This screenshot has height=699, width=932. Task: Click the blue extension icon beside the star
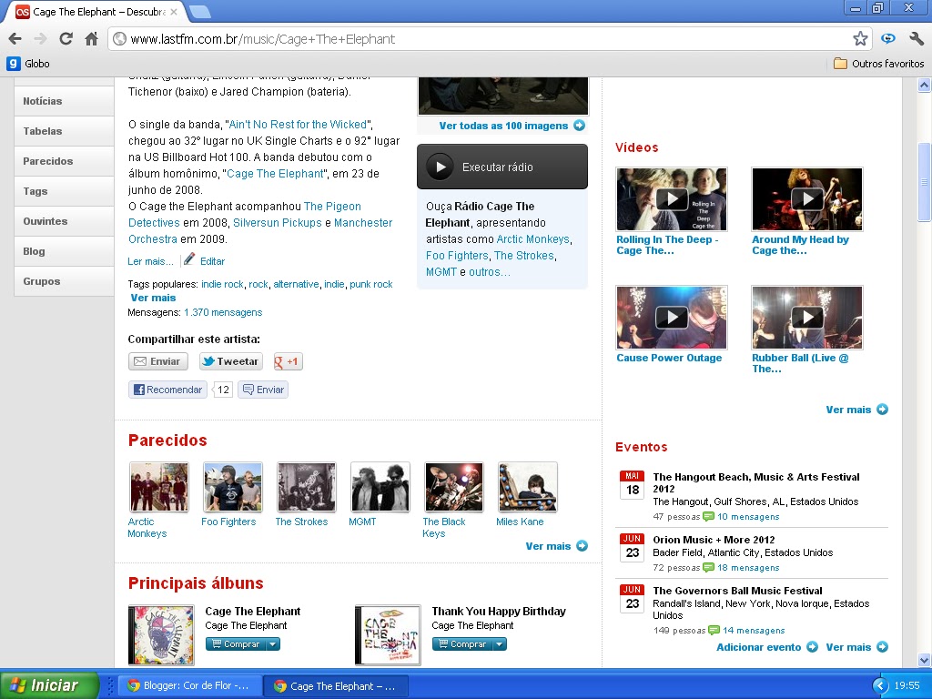tap(888, 38)
